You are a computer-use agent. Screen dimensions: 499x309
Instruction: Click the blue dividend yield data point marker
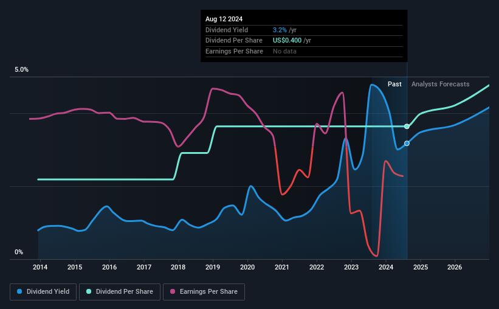tap(407, 144)
